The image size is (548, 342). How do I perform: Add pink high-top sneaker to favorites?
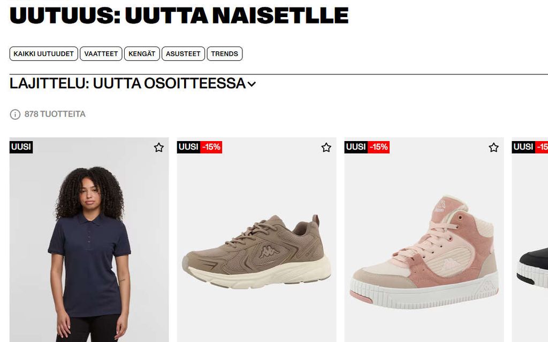pos(493,147)
